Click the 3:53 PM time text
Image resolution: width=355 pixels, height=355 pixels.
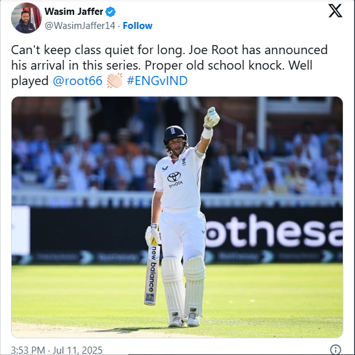tap(28, 350)
